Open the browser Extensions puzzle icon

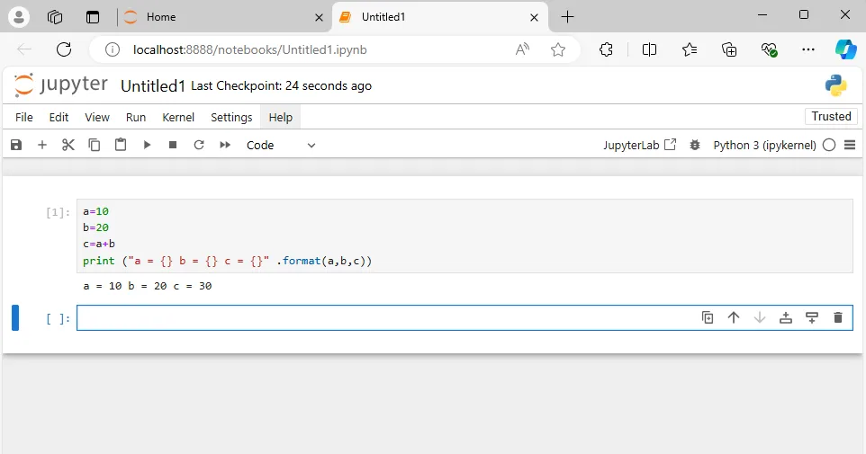click(606, 49)
